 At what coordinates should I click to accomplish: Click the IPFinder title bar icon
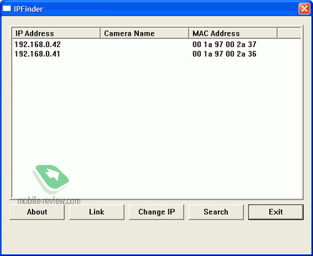click(x=7, y=9)
